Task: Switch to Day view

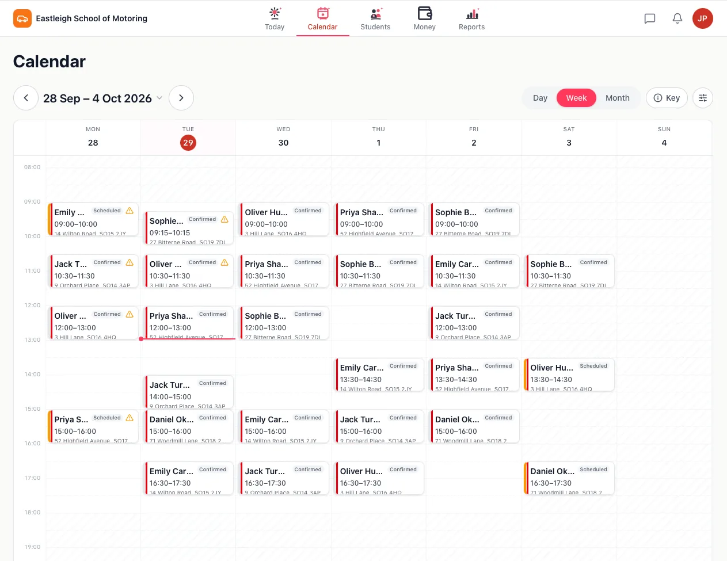Action: pyautogui.click(x=540, y=98)
